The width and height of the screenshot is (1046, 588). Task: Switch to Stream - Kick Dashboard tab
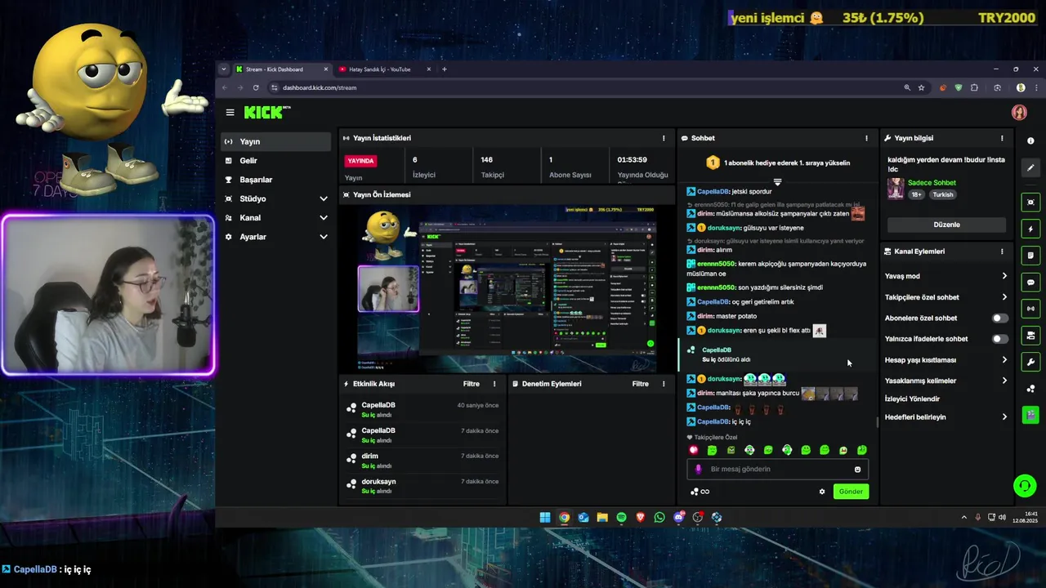[x=280, y=69]
